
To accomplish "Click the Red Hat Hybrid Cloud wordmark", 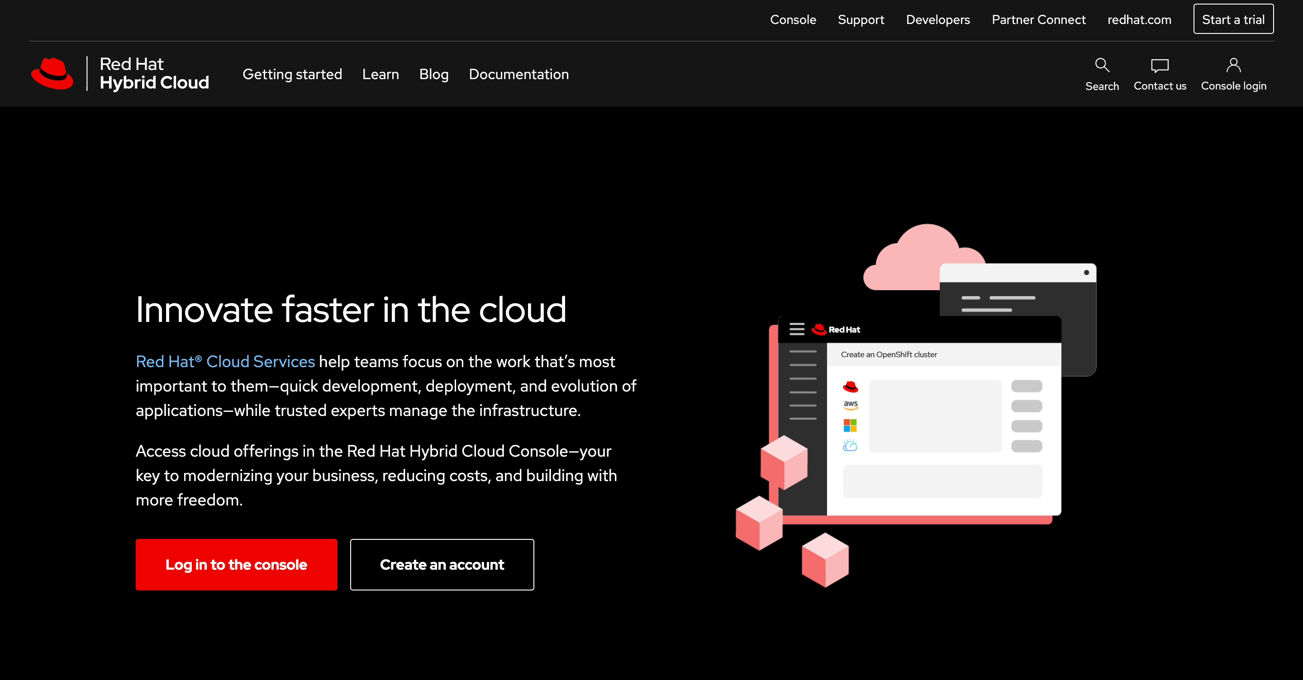I will 154,73.
